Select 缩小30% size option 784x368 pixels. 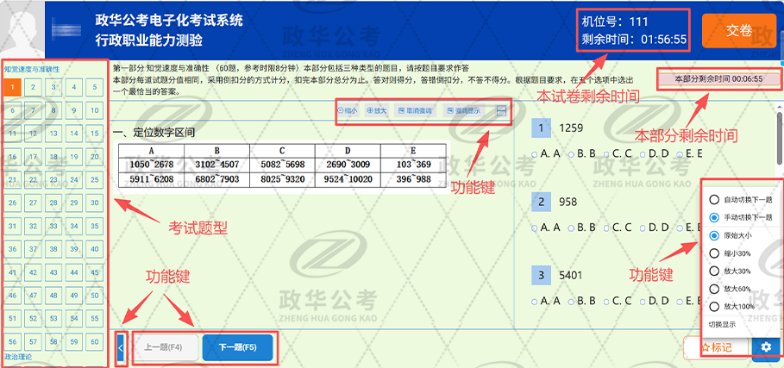point(731,253)
